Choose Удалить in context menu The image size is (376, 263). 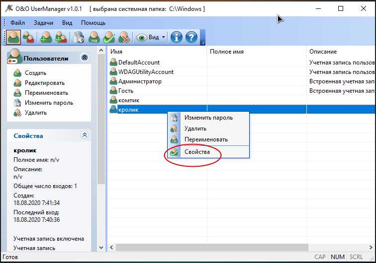(208, 129)
